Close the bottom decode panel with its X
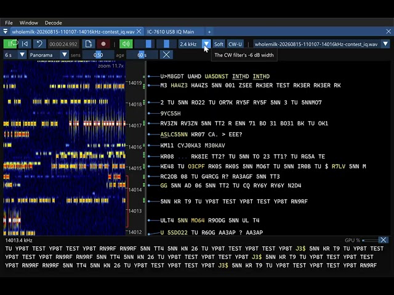 point(384,240)
